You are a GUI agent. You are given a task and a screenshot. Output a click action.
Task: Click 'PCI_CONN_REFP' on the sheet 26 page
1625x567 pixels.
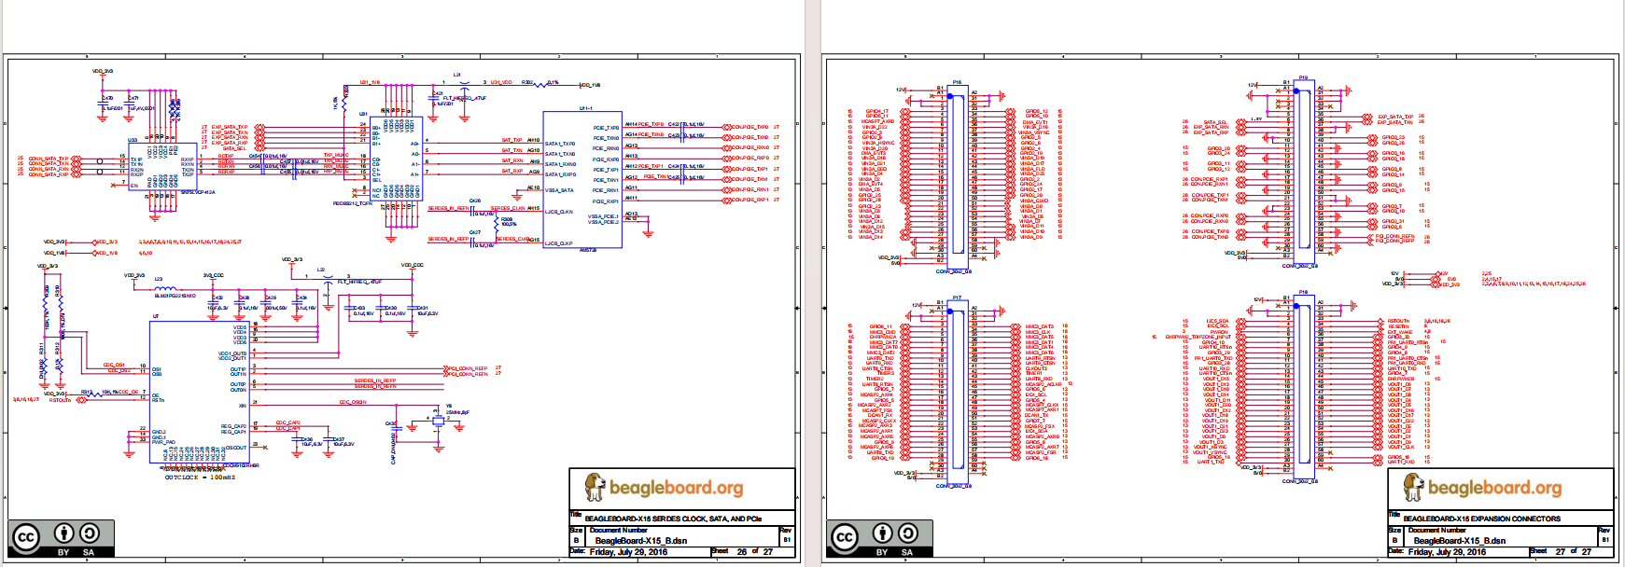point(469,368)
